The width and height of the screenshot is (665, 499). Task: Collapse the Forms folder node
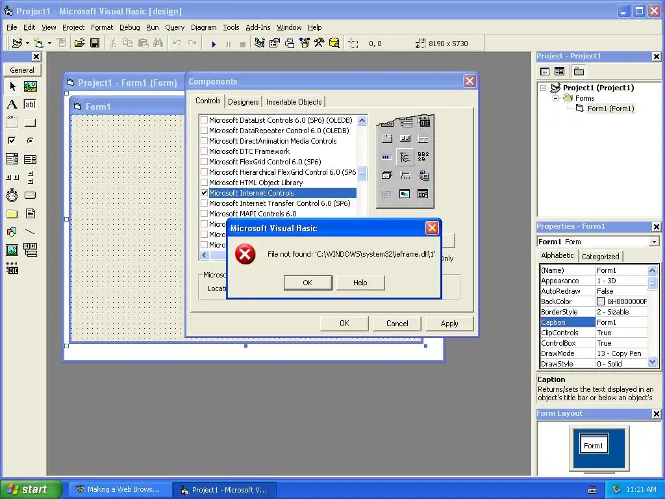click(x=555, y=98)
